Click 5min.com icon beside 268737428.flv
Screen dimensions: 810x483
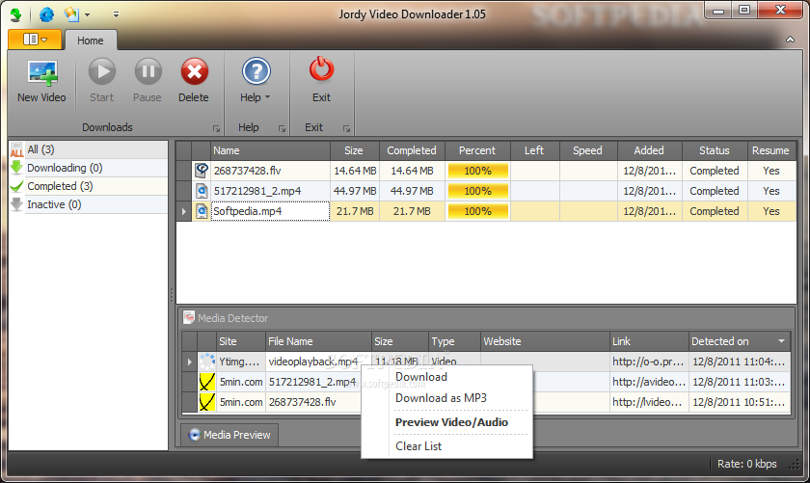pyautogui.click(x=207, y=402)
